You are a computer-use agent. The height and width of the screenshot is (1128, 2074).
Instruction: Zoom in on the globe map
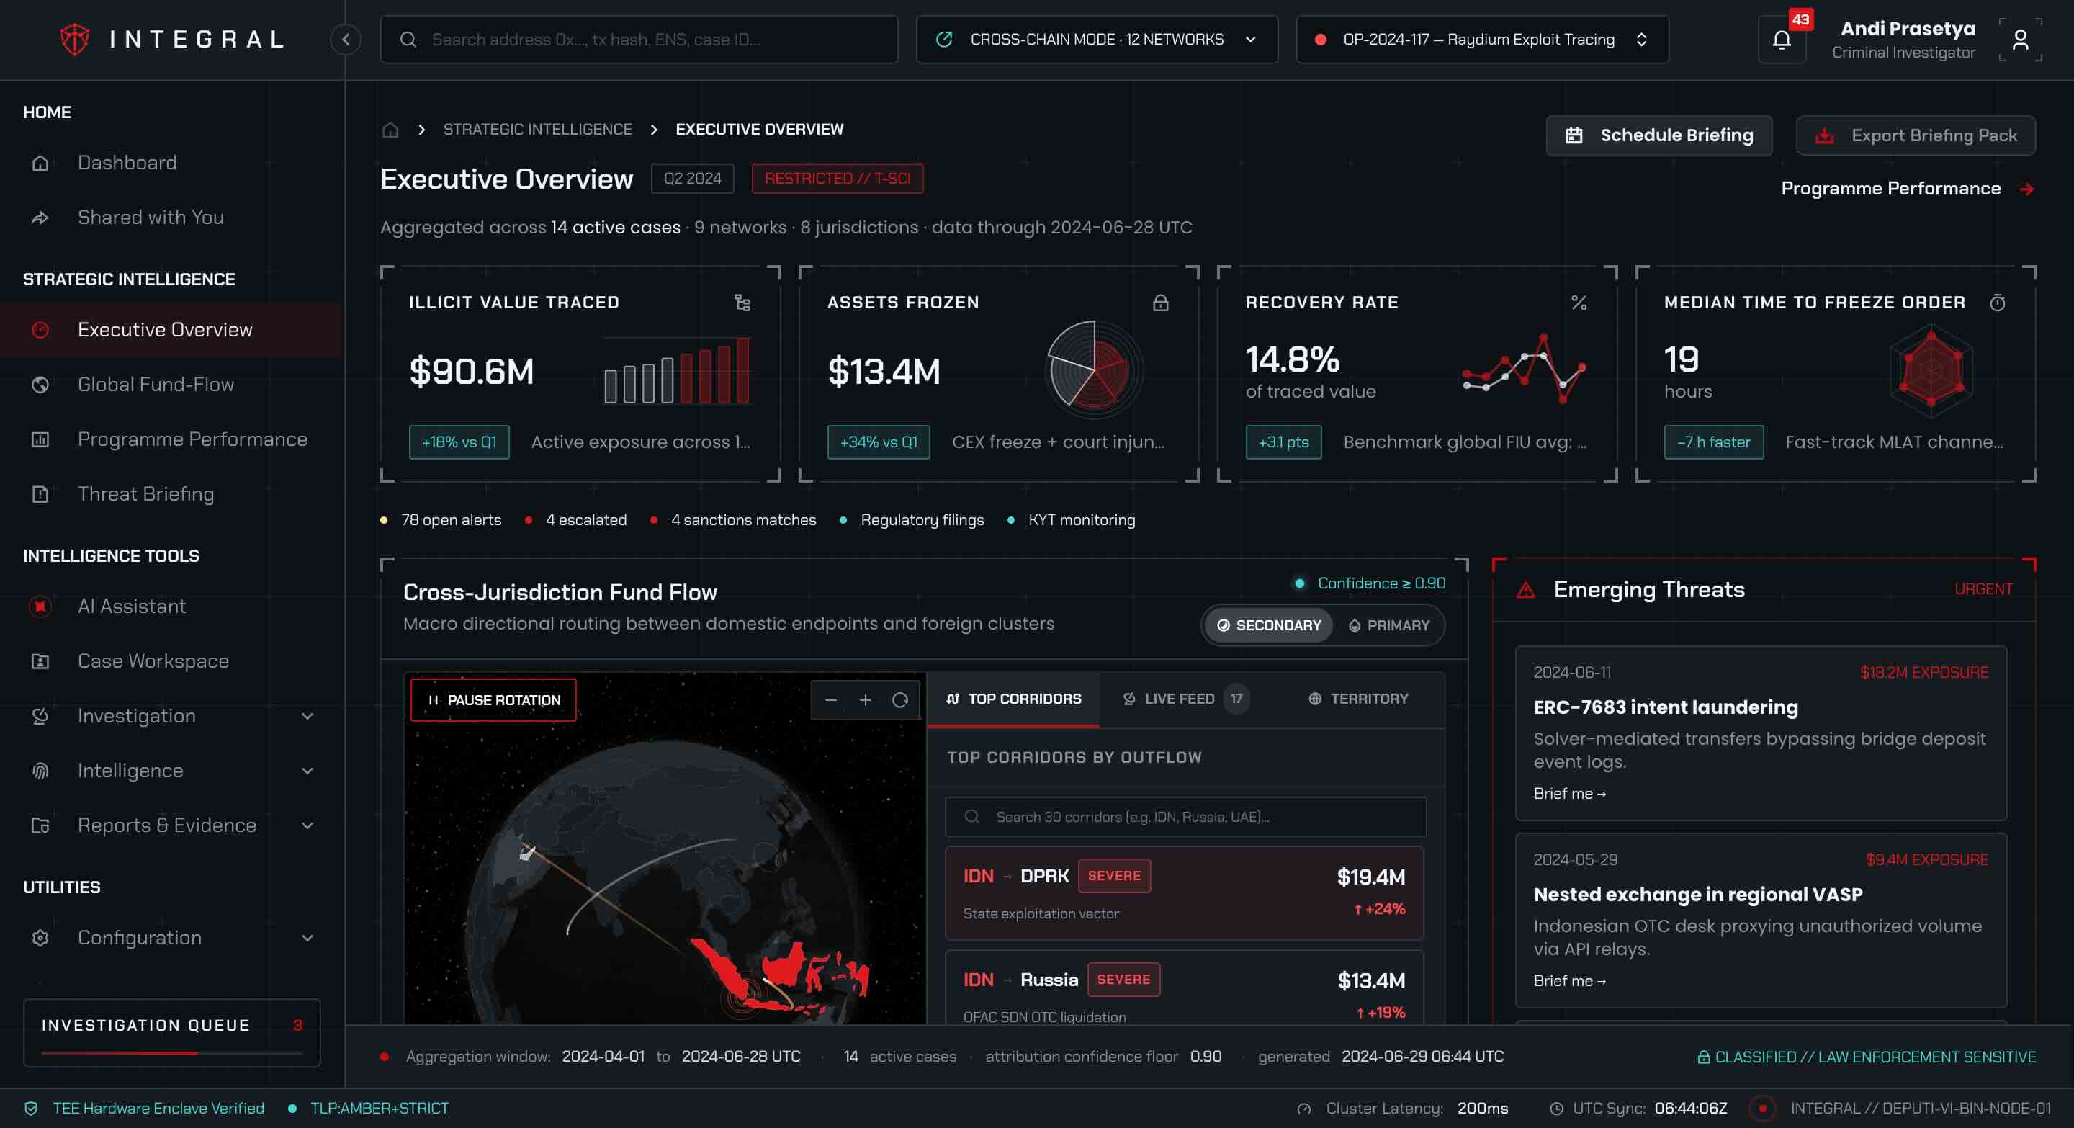click(x=866, y=699)
